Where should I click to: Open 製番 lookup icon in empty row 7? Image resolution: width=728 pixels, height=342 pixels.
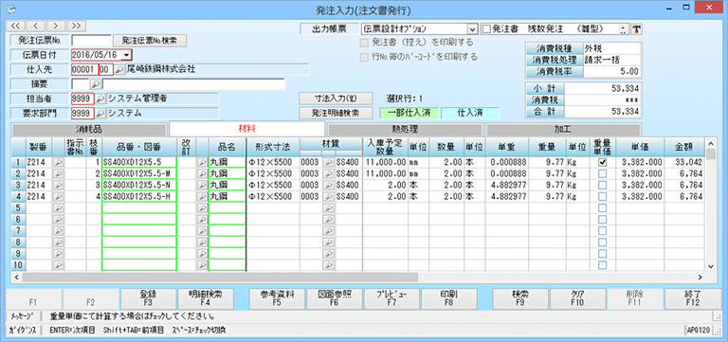pyautogui.click(x=59, y=230)
